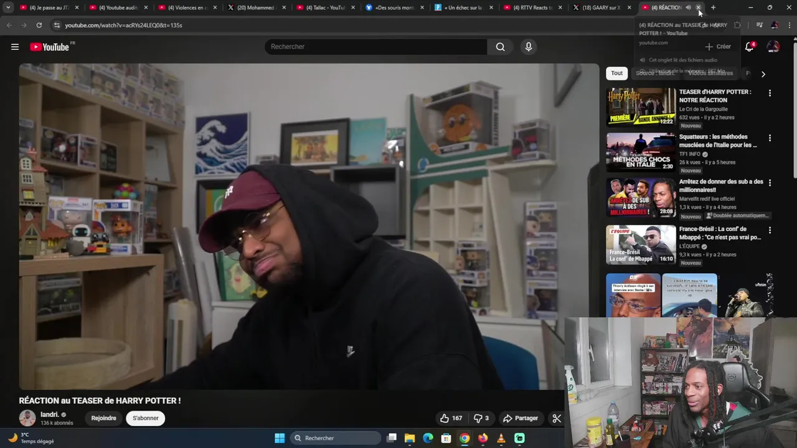The image size is (797, 448).
Task: Open the Clip scissors button
Action: [557, 418]
